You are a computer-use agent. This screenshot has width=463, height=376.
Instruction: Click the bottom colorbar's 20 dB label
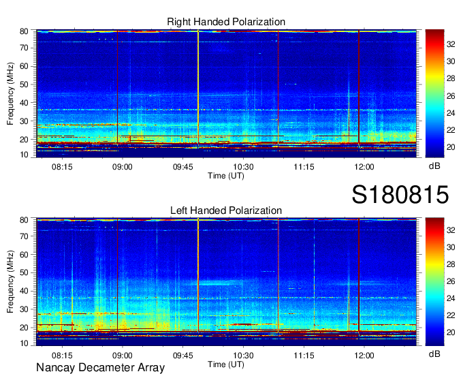pos(451,332)
